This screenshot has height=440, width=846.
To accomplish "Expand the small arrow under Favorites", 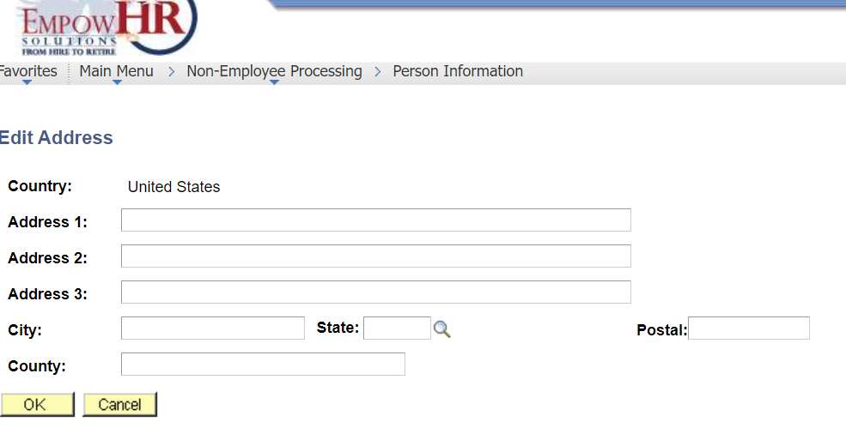I will [x=27, y=82].
